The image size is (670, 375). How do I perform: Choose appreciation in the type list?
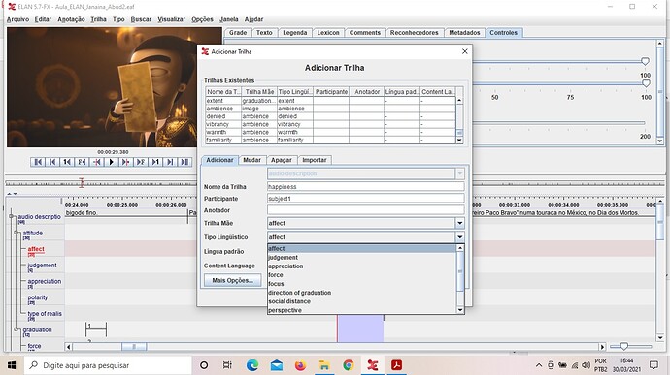pyautogui.click(x=361, y=266)
